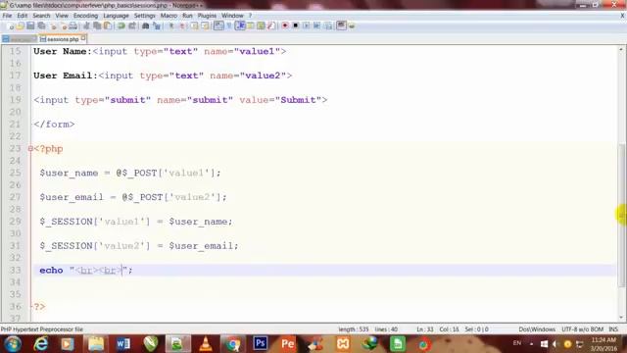Open VLC media player from taskbar

(206, 344)
